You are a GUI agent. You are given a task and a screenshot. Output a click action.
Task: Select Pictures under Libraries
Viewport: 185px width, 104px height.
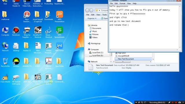pos(94,34)
